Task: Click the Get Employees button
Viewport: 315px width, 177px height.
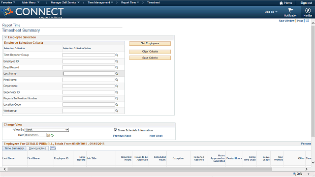Action: (150, 43)
